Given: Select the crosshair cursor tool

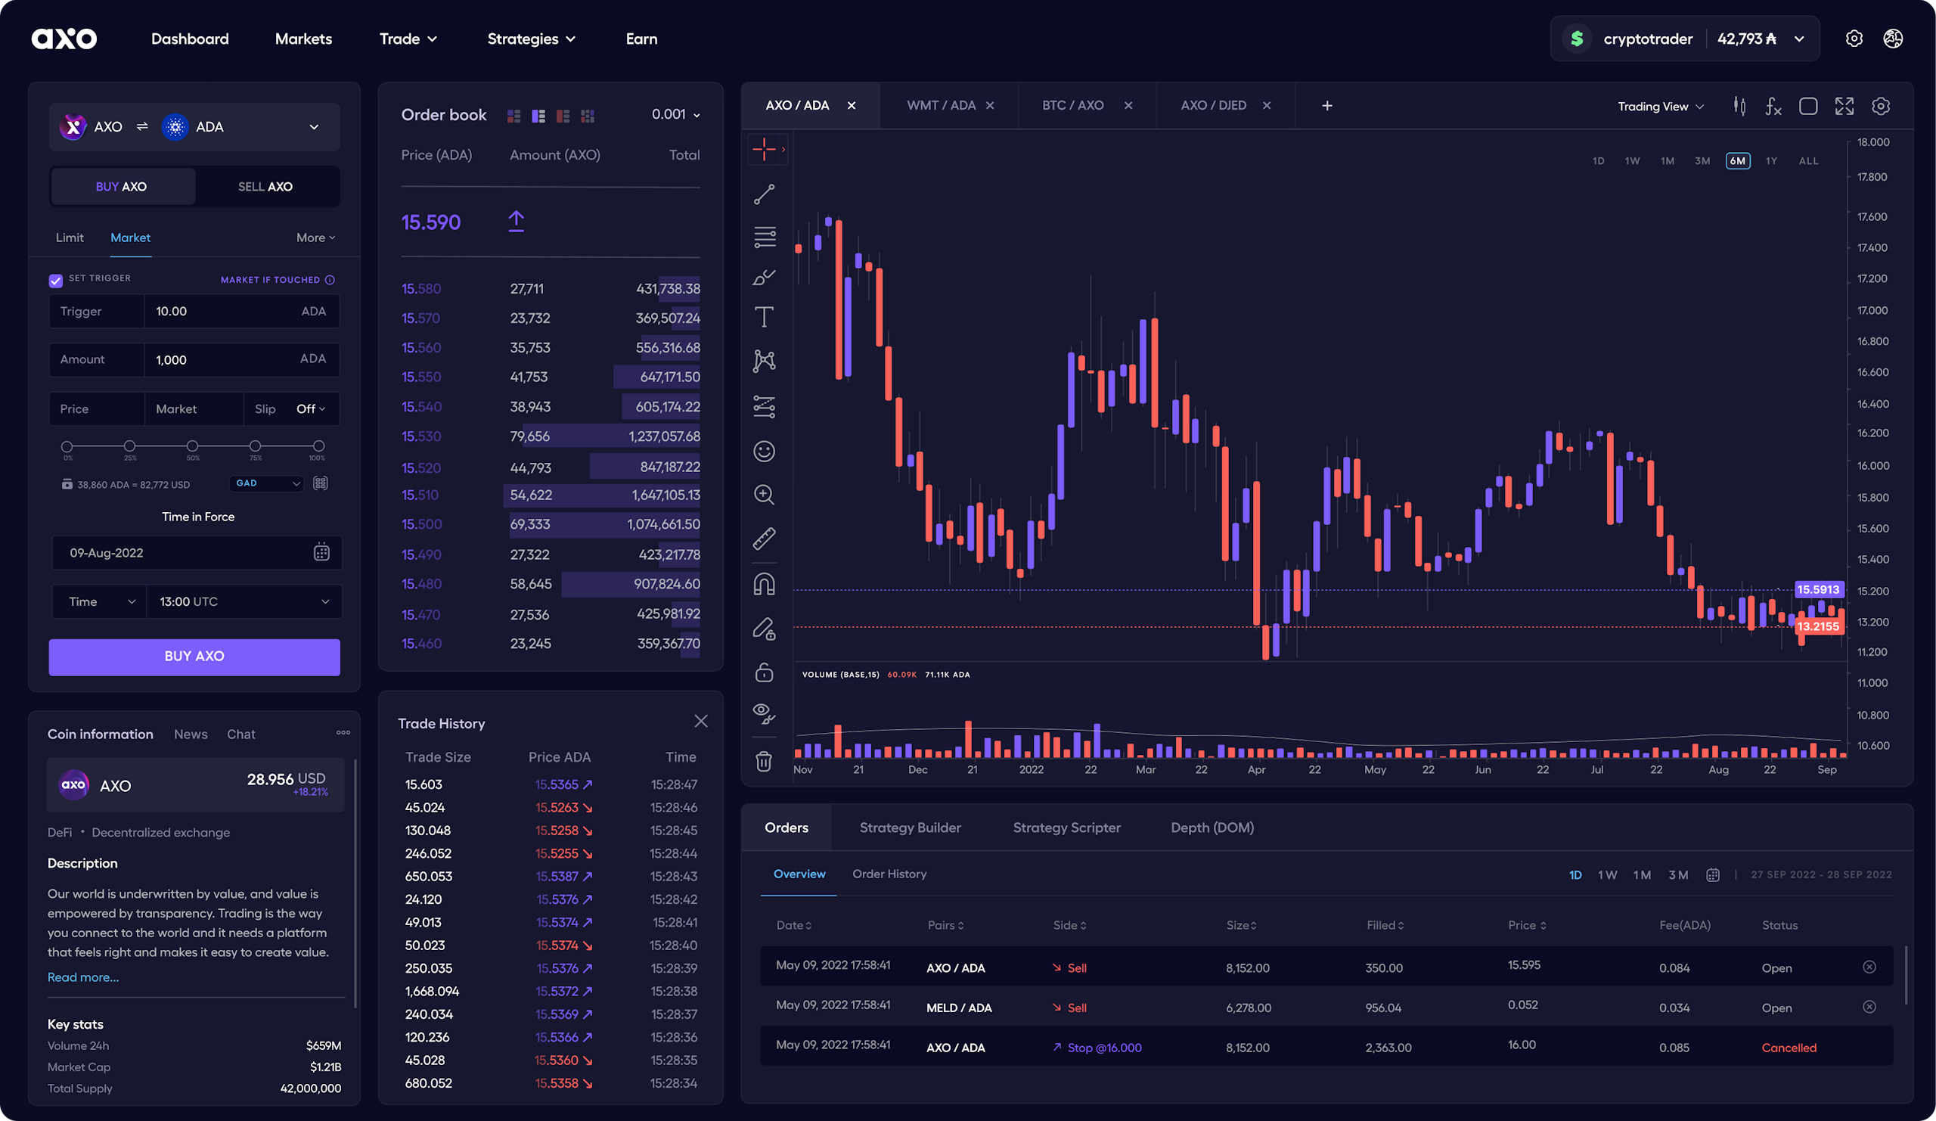Looking at the screenshot, I should [764, 149].
